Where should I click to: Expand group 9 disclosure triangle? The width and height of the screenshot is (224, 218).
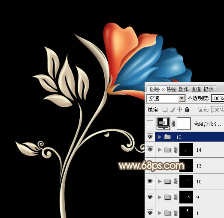[160, 197]
